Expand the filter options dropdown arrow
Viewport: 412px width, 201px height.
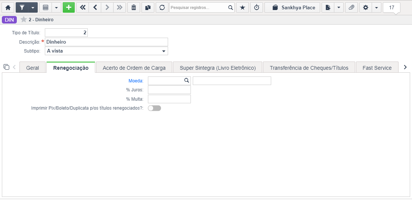(33, 7)
